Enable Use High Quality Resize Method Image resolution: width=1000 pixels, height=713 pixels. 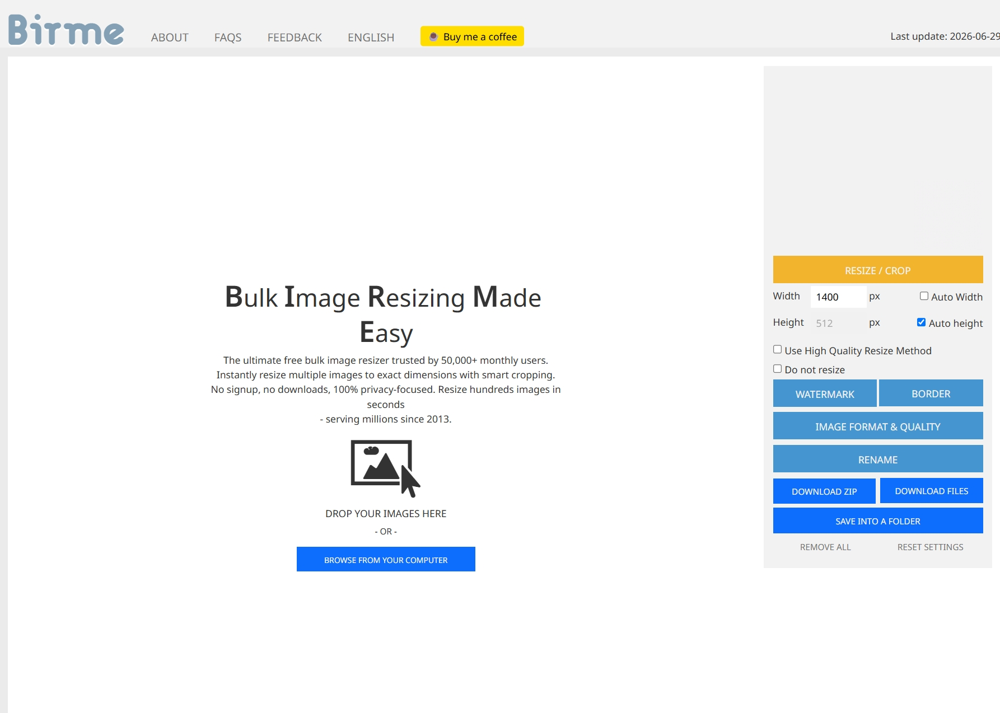(777, 350)
